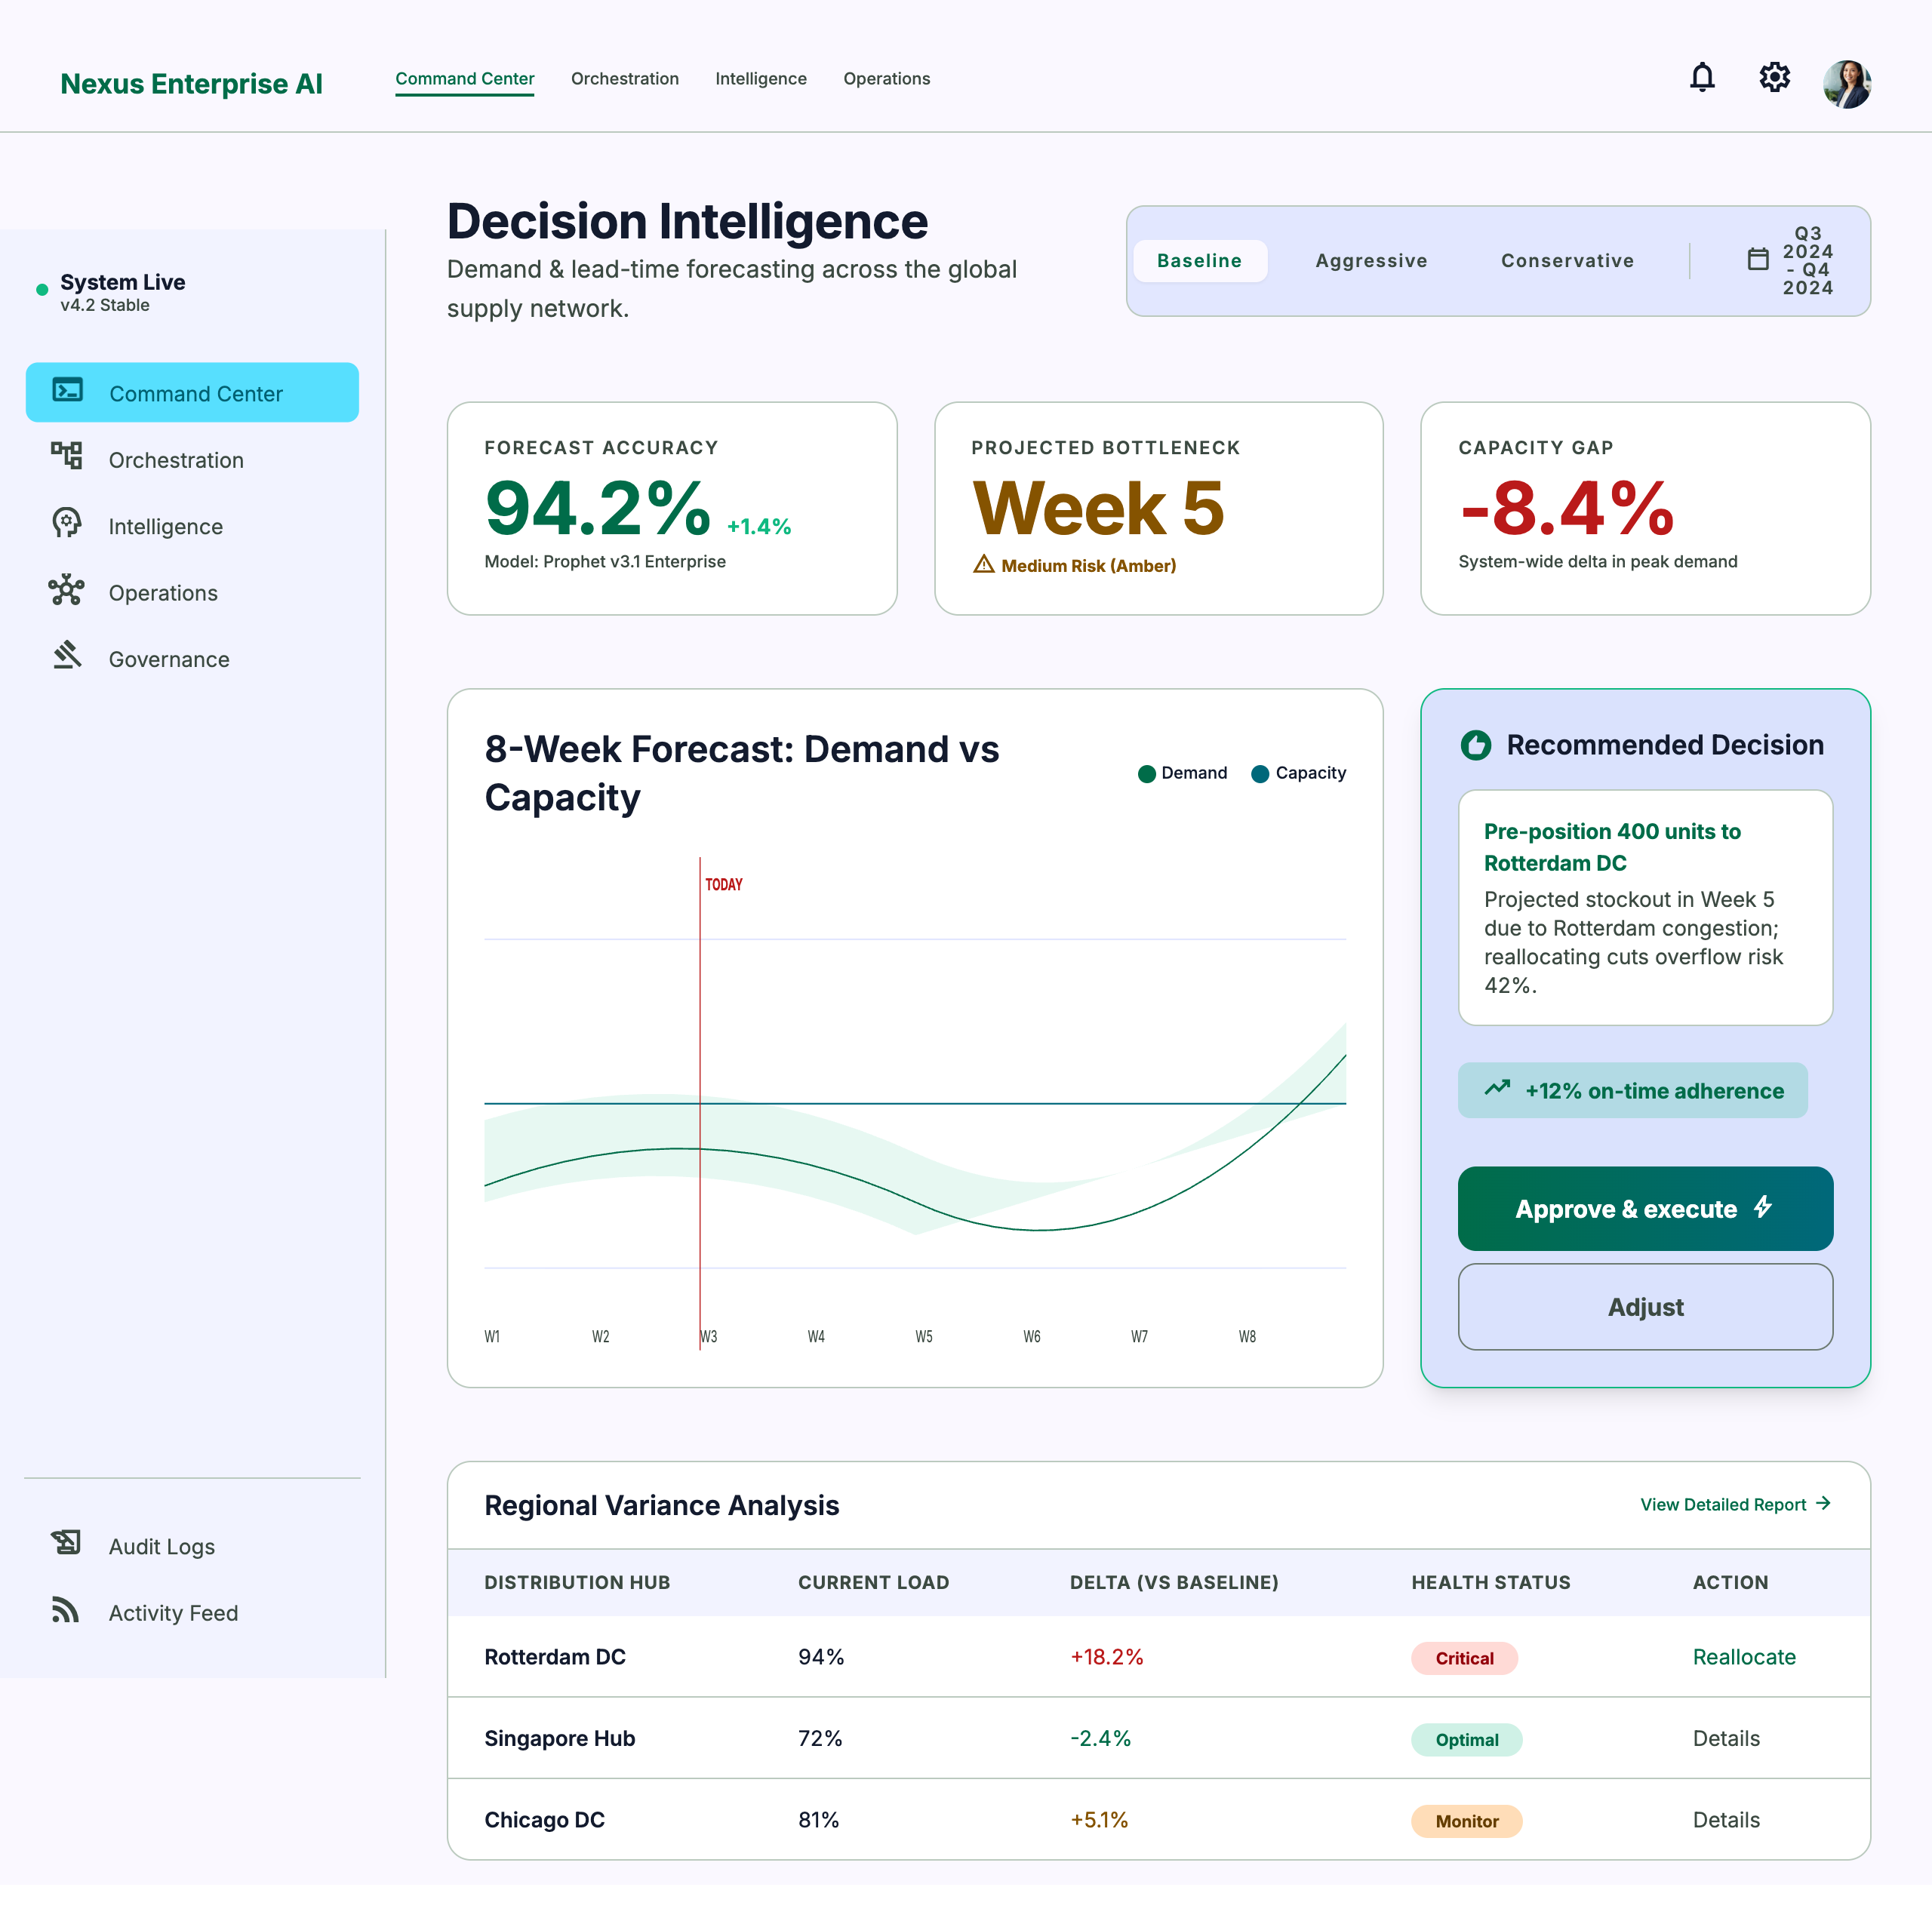The height and width of the screenshot is (1921, 1932).
Task: Click the Nexus Enterprise AI logo
Action: click(191, 83)
